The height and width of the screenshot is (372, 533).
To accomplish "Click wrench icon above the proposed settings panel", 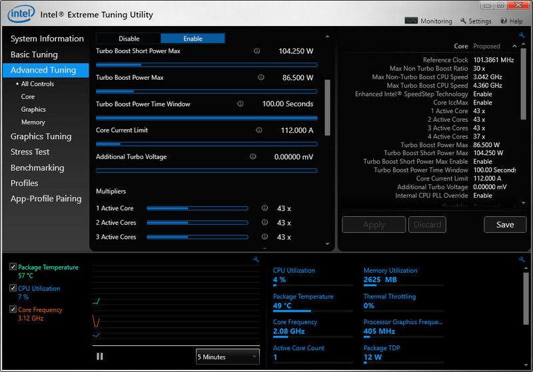I will 522,35.
